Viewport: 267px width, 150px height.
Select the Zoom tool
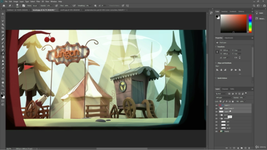click(x=3, y=86)
